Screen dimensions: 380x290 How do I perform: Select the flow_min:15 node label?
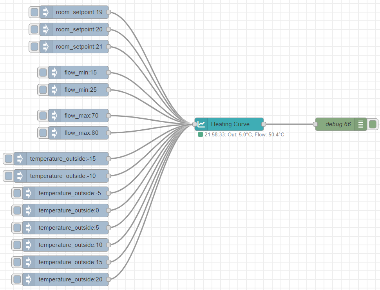pyautogui.click(x=80, y=72)
